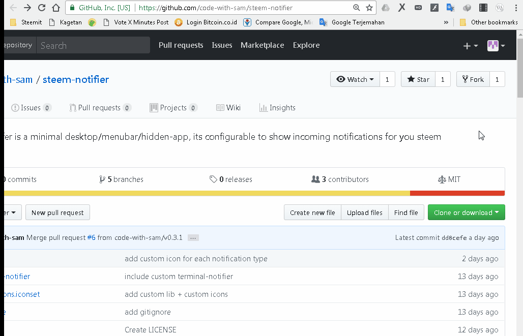Open commit 'include custom terminal-notifier'

[x=179, y=277]
